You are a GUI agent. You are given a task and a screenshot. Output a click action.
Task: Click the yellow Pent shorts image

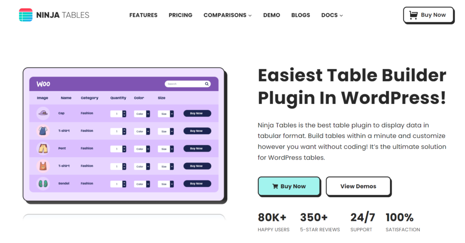tap(43, 148)
